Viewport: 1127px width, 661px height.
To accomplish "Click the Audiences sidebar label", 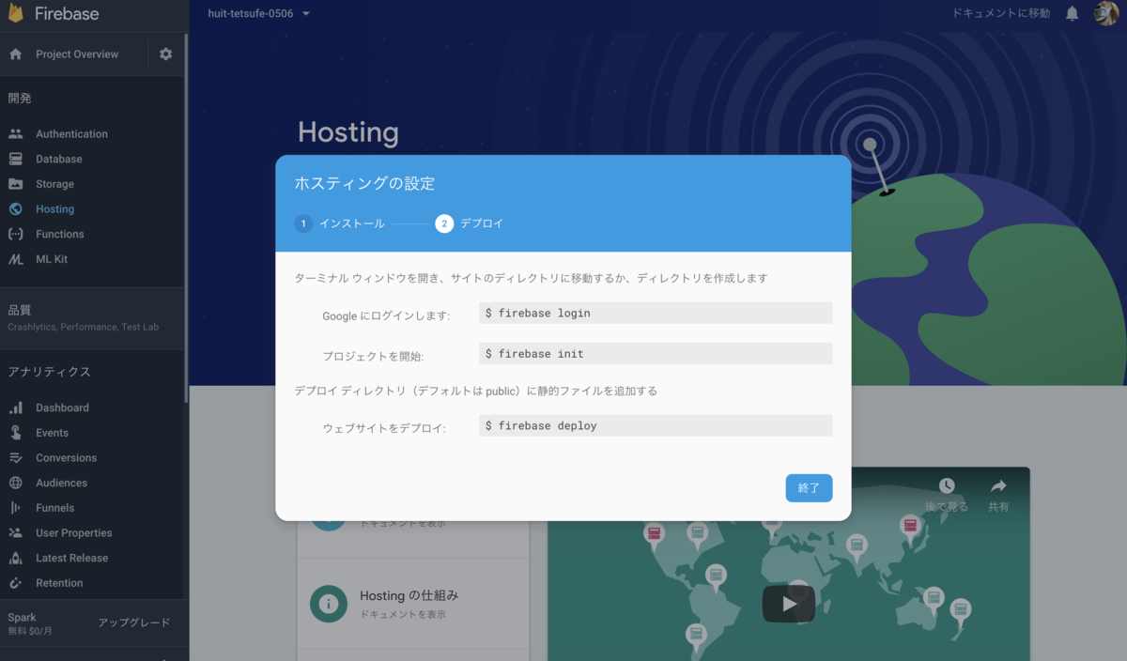I will (61, 483).
